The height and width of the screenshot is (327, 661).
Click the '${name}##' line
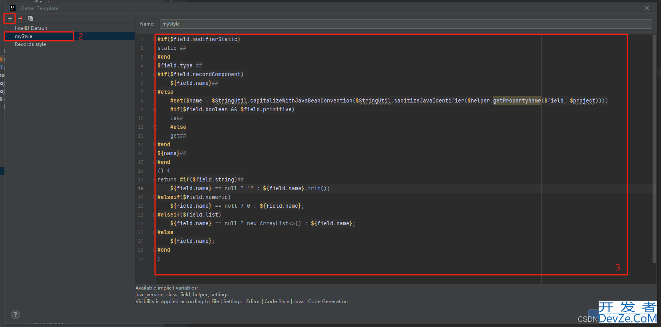(172, 153)
